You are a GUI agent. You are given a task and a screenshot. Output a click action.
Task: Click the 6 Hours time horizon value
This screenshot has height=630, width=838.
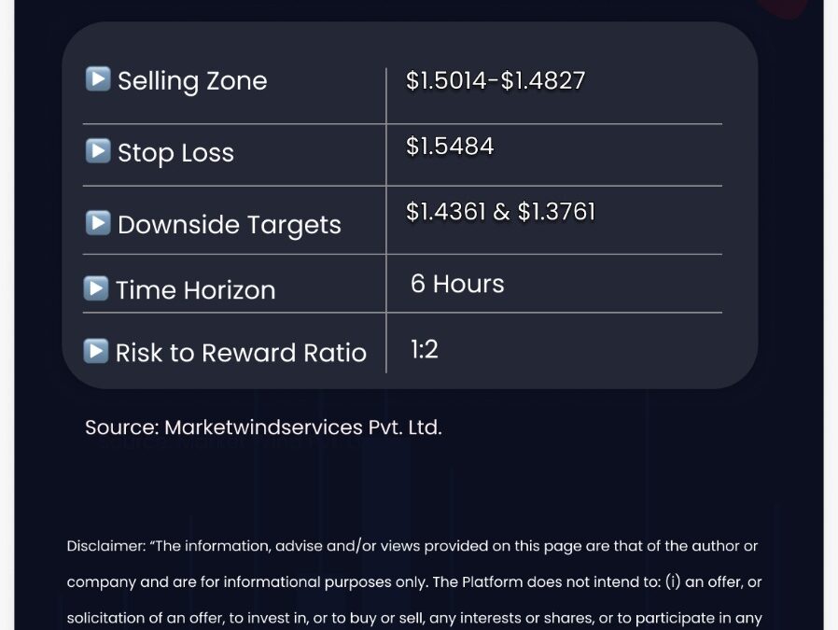pyautogui.click(x=457, y=284)
